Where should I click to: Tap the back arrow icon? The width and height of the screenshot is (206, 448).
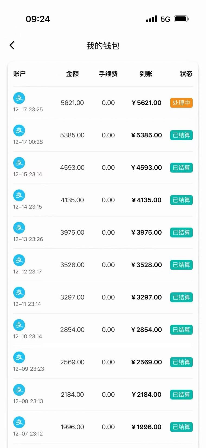tap(12, 45)
